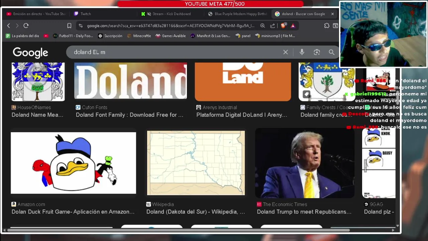428x241 pixels.
Task: Open the panel bookmark
Action: (243, 36)
